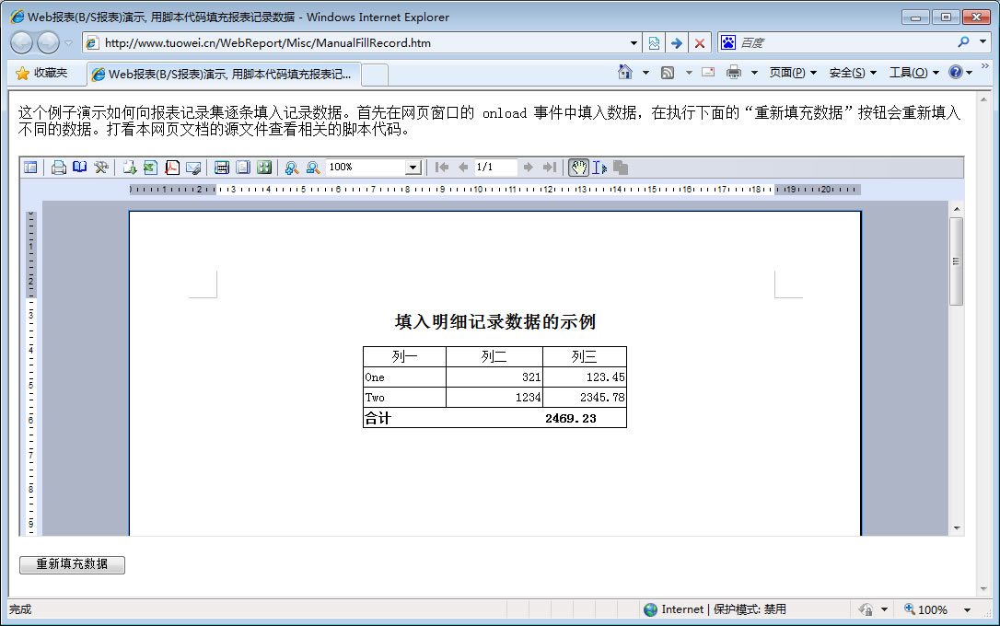
Task: Open the 页面(P) menu
Action: [x=793, y=73]
